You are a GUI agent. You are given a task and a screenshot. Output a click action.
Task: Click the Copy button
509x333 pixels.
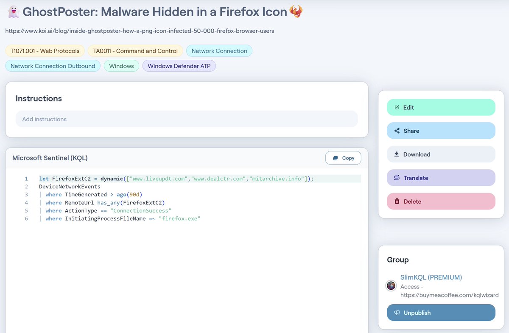[x=343, y=157]
